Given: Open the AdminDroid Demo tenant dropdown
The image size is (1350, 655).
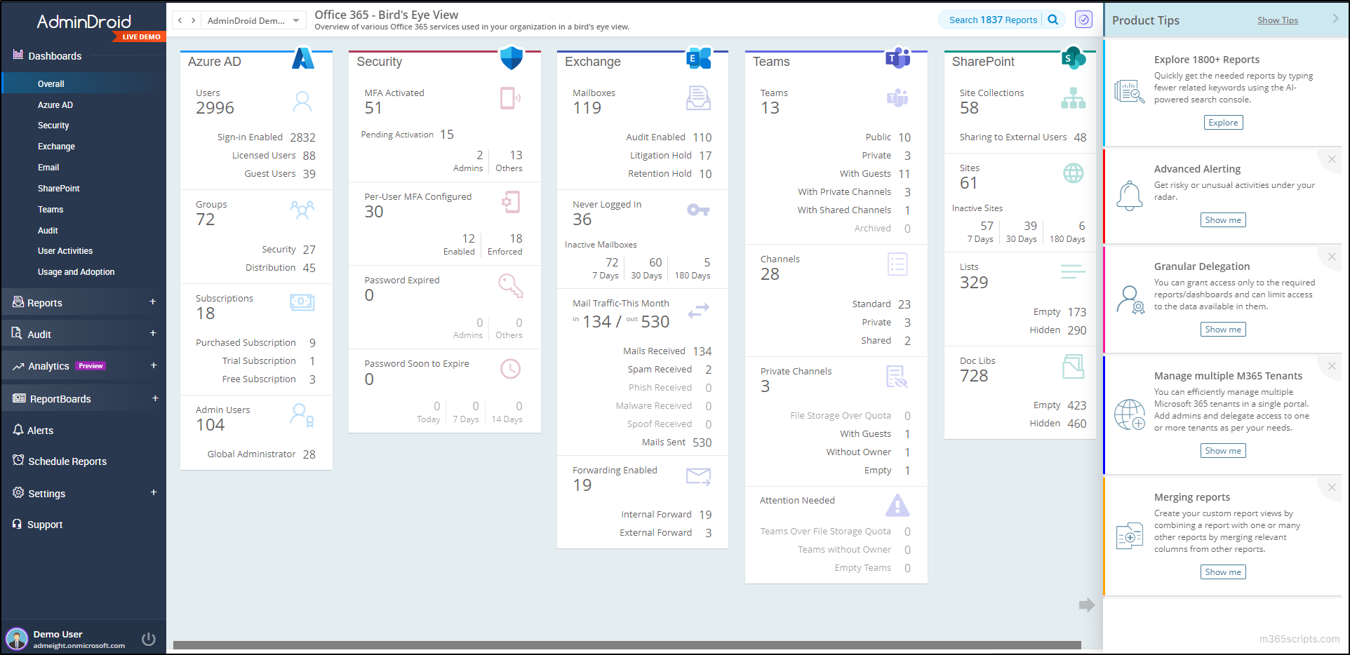Looking at the screenshot, I should (x=253, y=20).
